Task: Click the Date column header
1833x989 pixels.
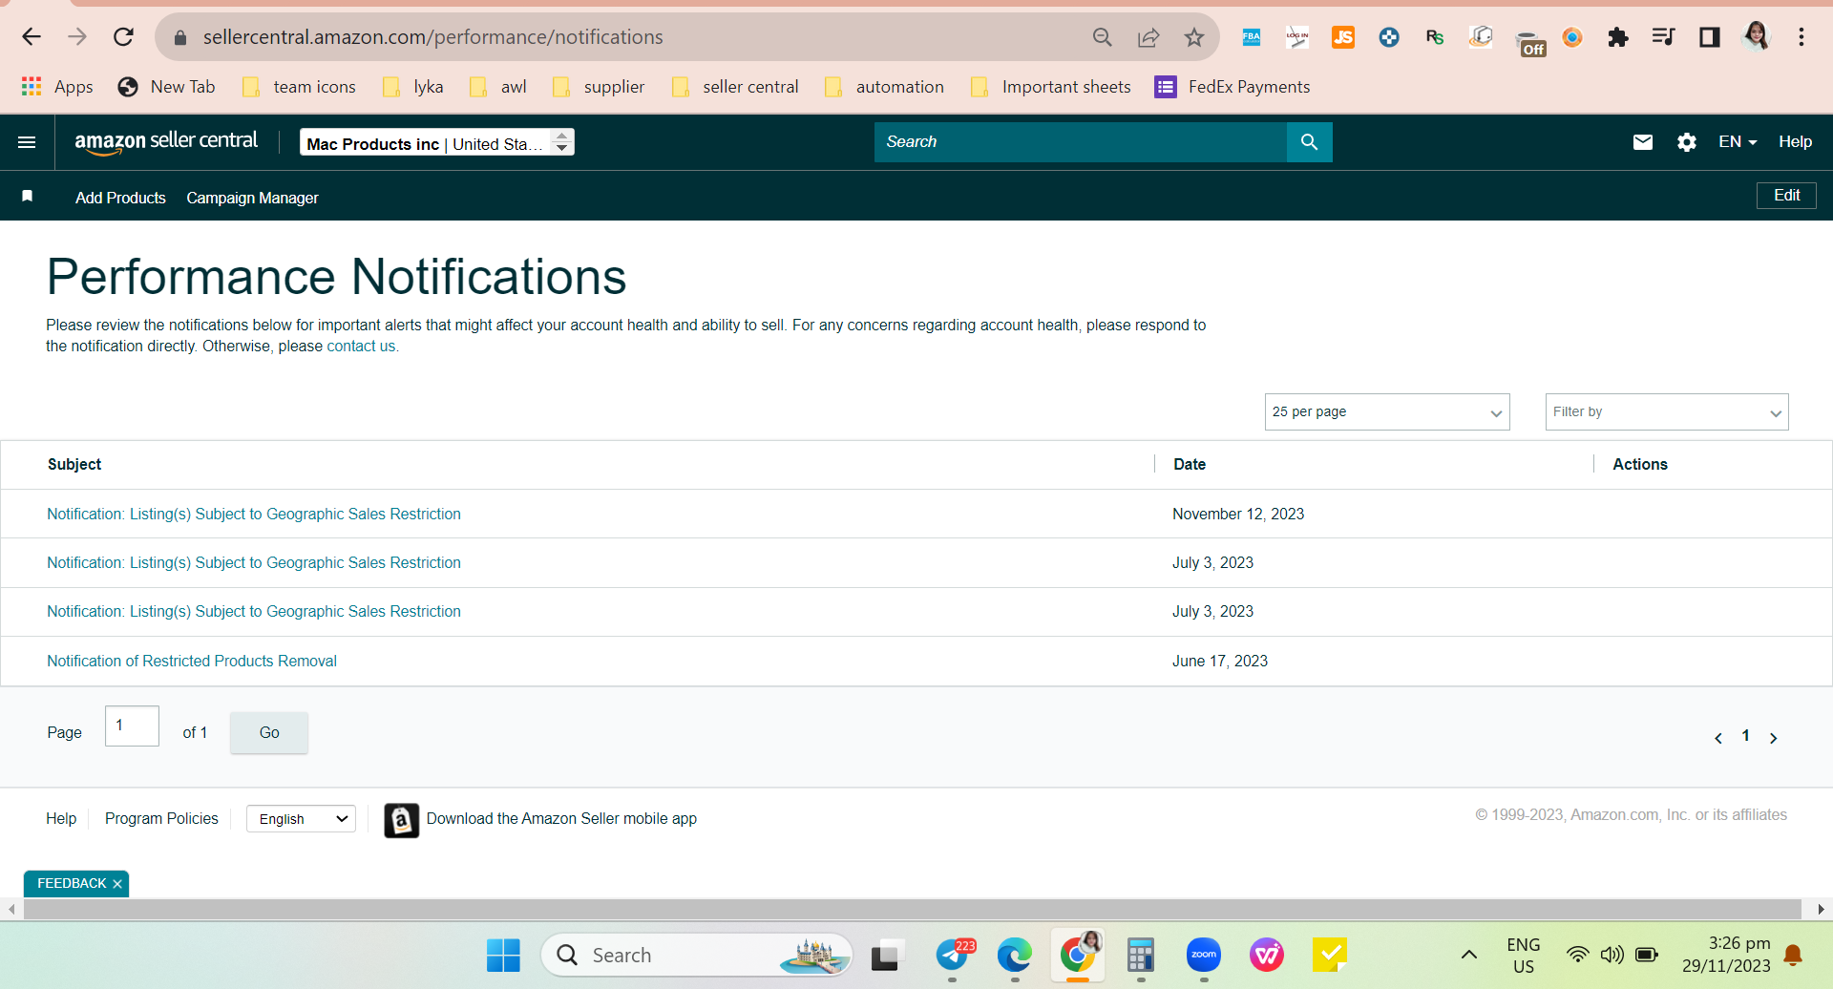Action: 1190,465
